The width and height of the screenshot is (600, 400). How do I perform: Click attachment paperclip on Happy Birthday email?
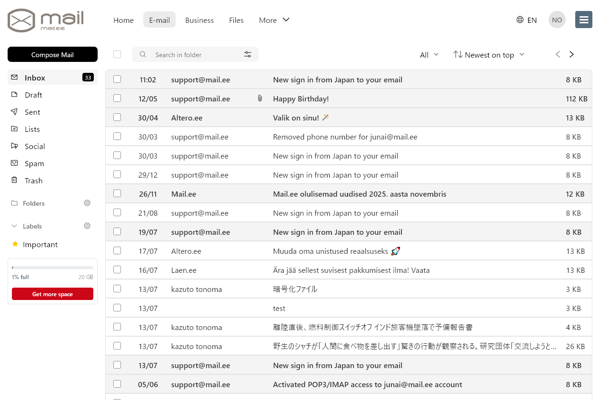click(x=260, y=98)
